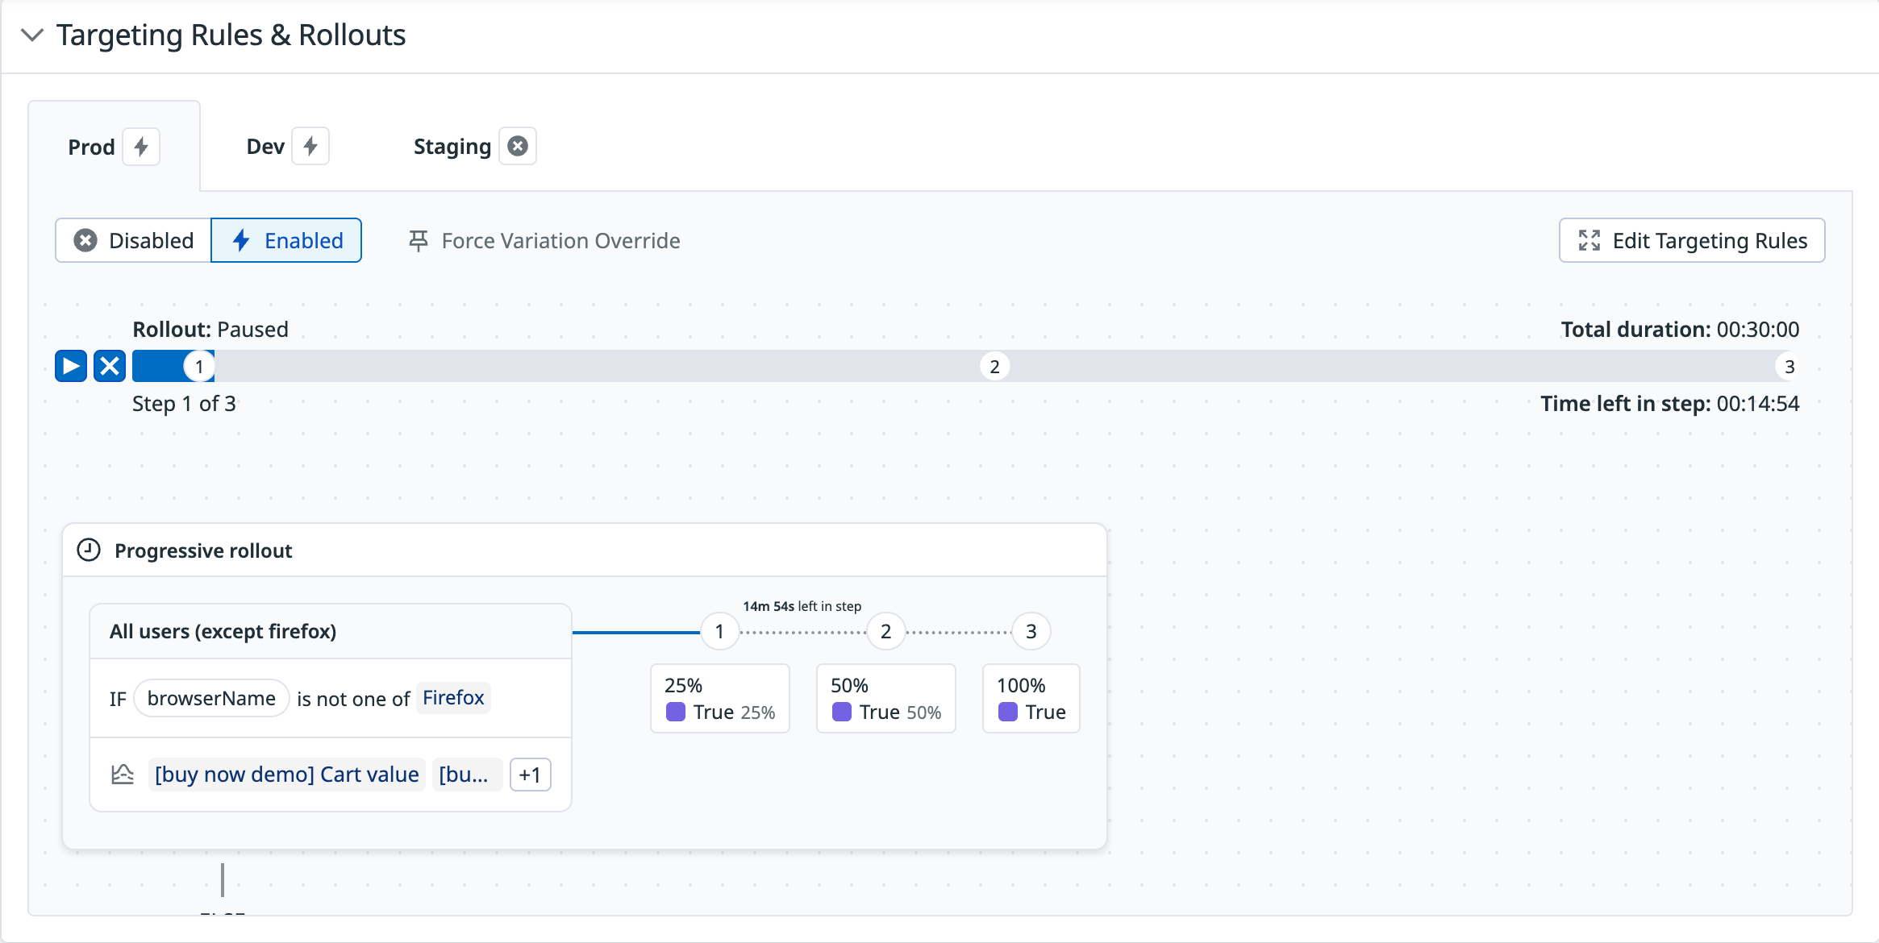Set the flag state to Enabled
Image resolution: width=1879 pixels, height=943 pixels.
click(x=286, y=240)
